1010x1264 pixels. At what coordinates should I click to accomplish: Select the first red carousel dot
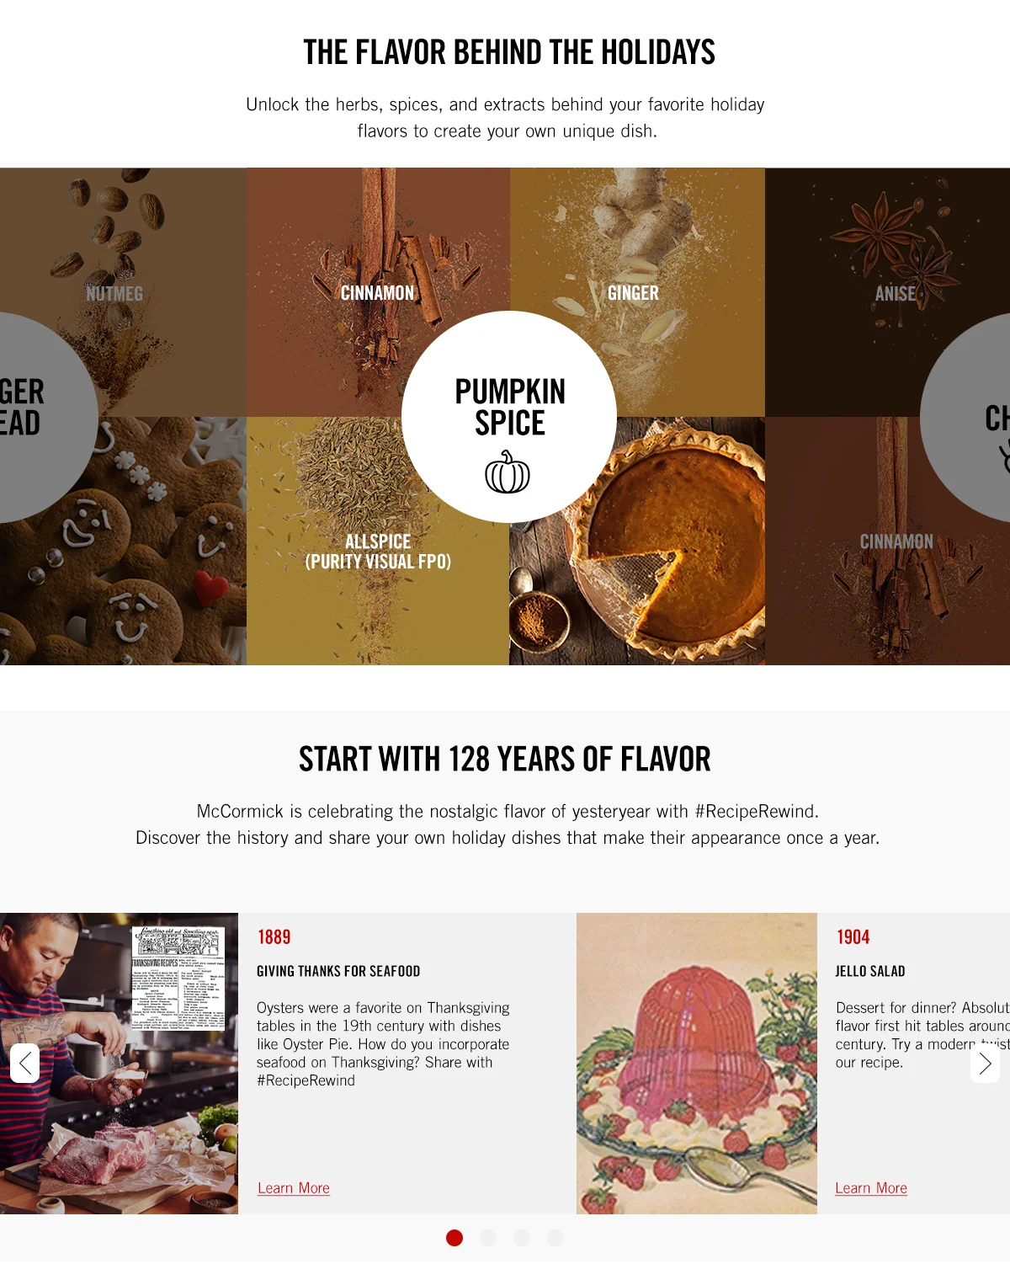click(454, 1237)
